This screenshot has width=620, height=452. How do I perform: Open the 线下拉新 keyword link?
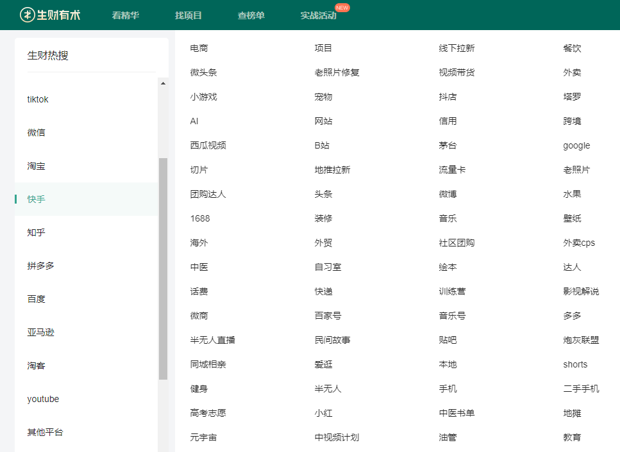(x=457, y=48)
